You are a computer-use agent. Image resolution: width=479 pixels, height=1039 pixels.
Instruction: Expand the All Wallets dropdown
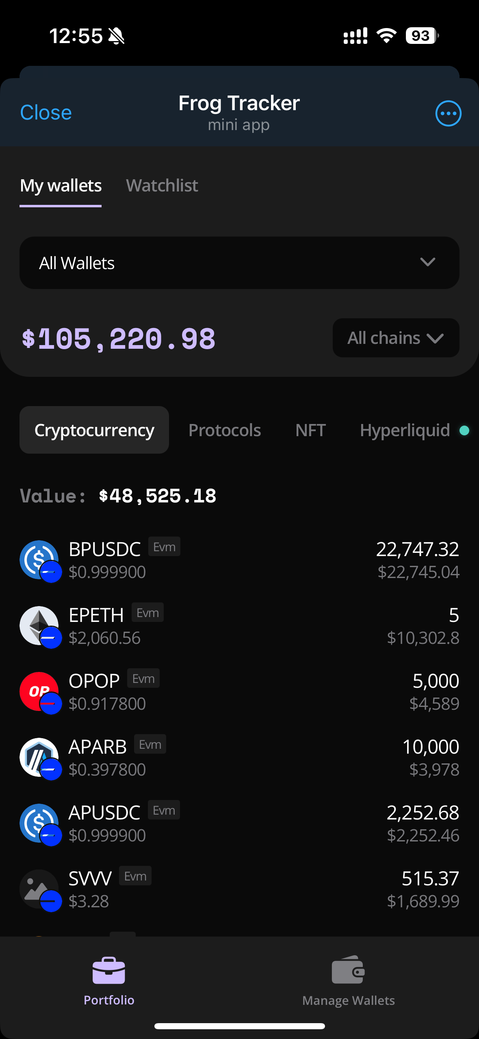239,263
